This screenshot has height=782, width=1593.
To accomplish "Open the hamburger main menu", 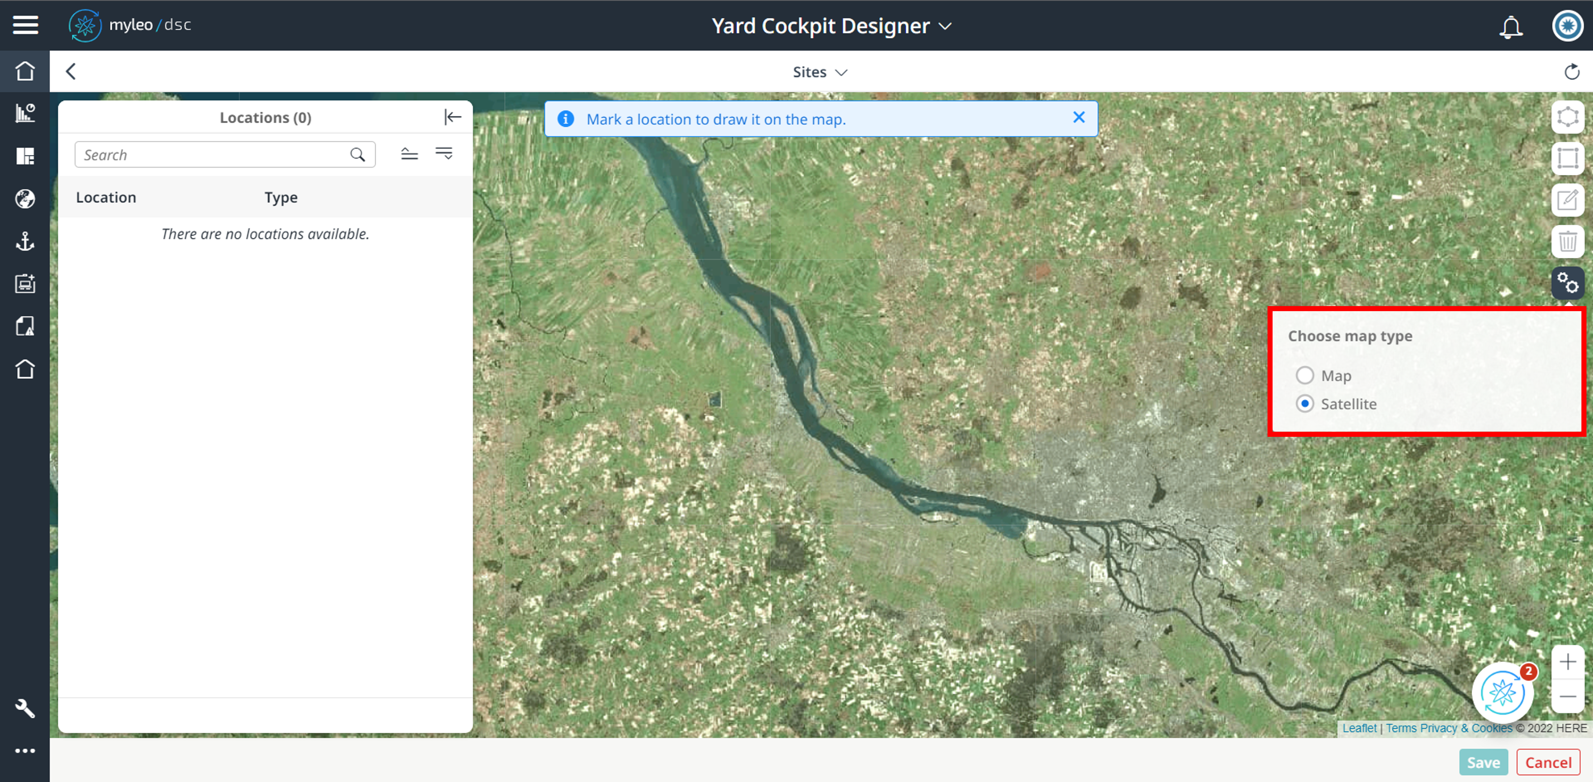I will [x=25, y=25].
